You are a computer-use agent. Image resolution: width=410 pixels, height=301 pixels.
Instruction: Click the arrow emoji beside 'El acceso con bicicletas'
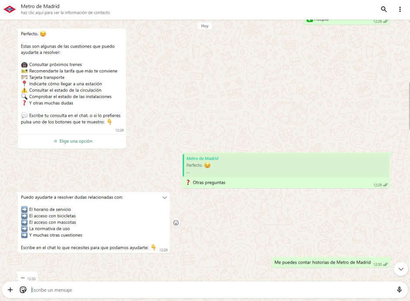click(24, 216)
